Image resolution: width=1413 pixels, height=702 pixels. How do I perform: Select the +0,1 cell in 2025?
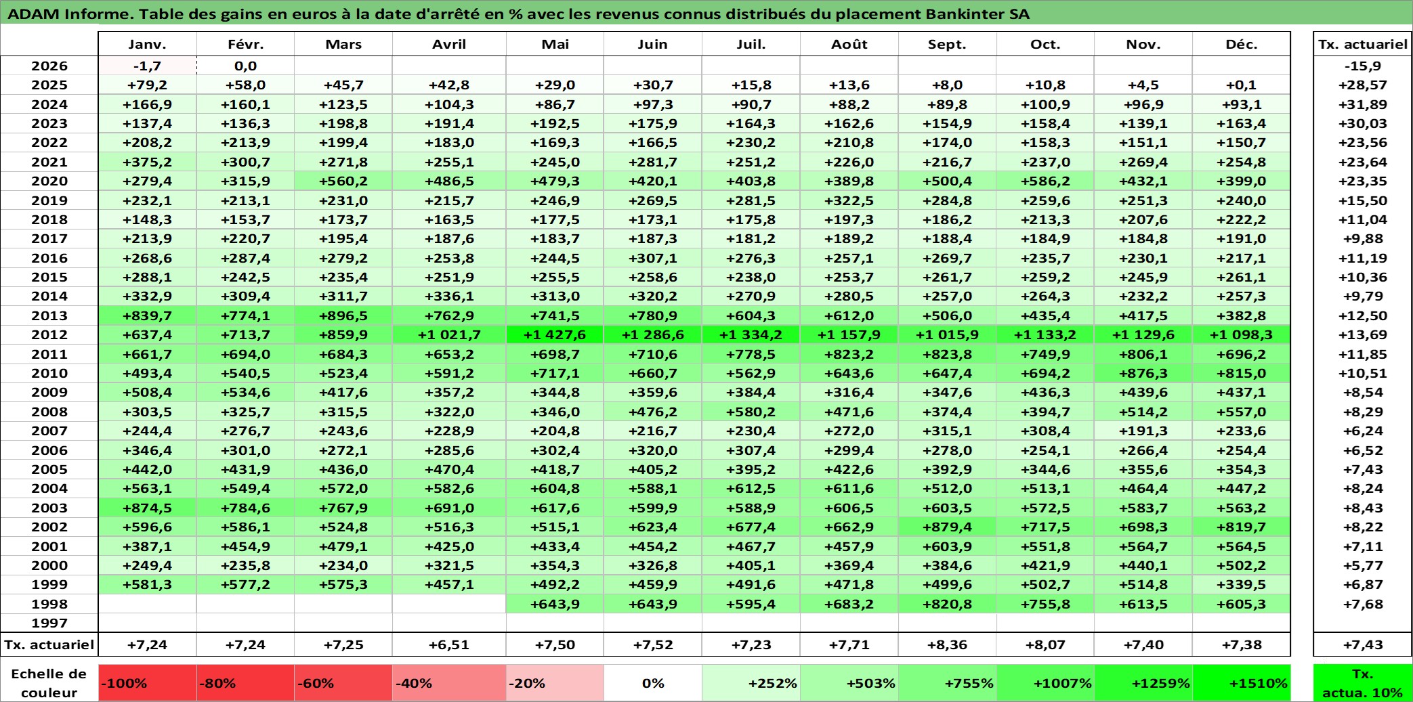(1242, 85)
